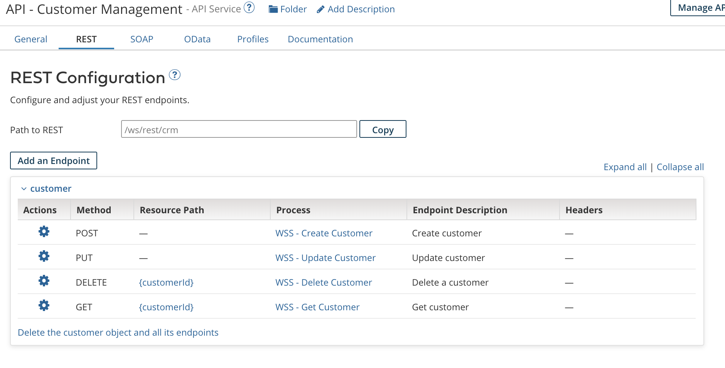Click the Folder icon in header
This screenshot has width=725, height=368.
(273, 9)
